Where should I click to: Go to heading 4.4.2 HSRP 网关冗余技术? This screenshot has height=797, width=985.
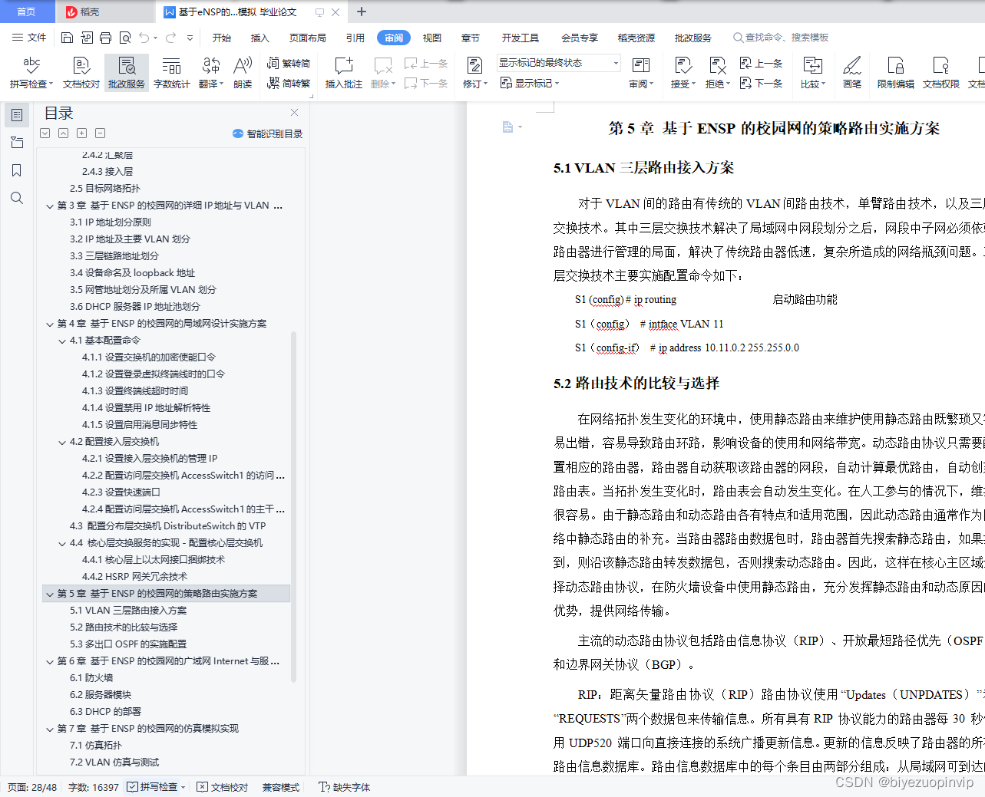(x=134, y=577)
